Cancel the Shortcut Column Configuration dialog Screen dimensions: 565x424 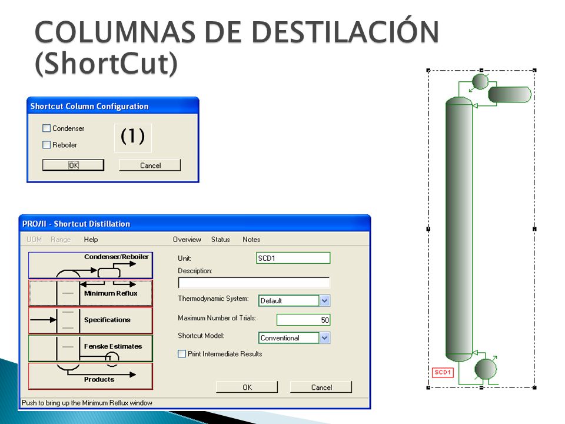tap(150, 165)
